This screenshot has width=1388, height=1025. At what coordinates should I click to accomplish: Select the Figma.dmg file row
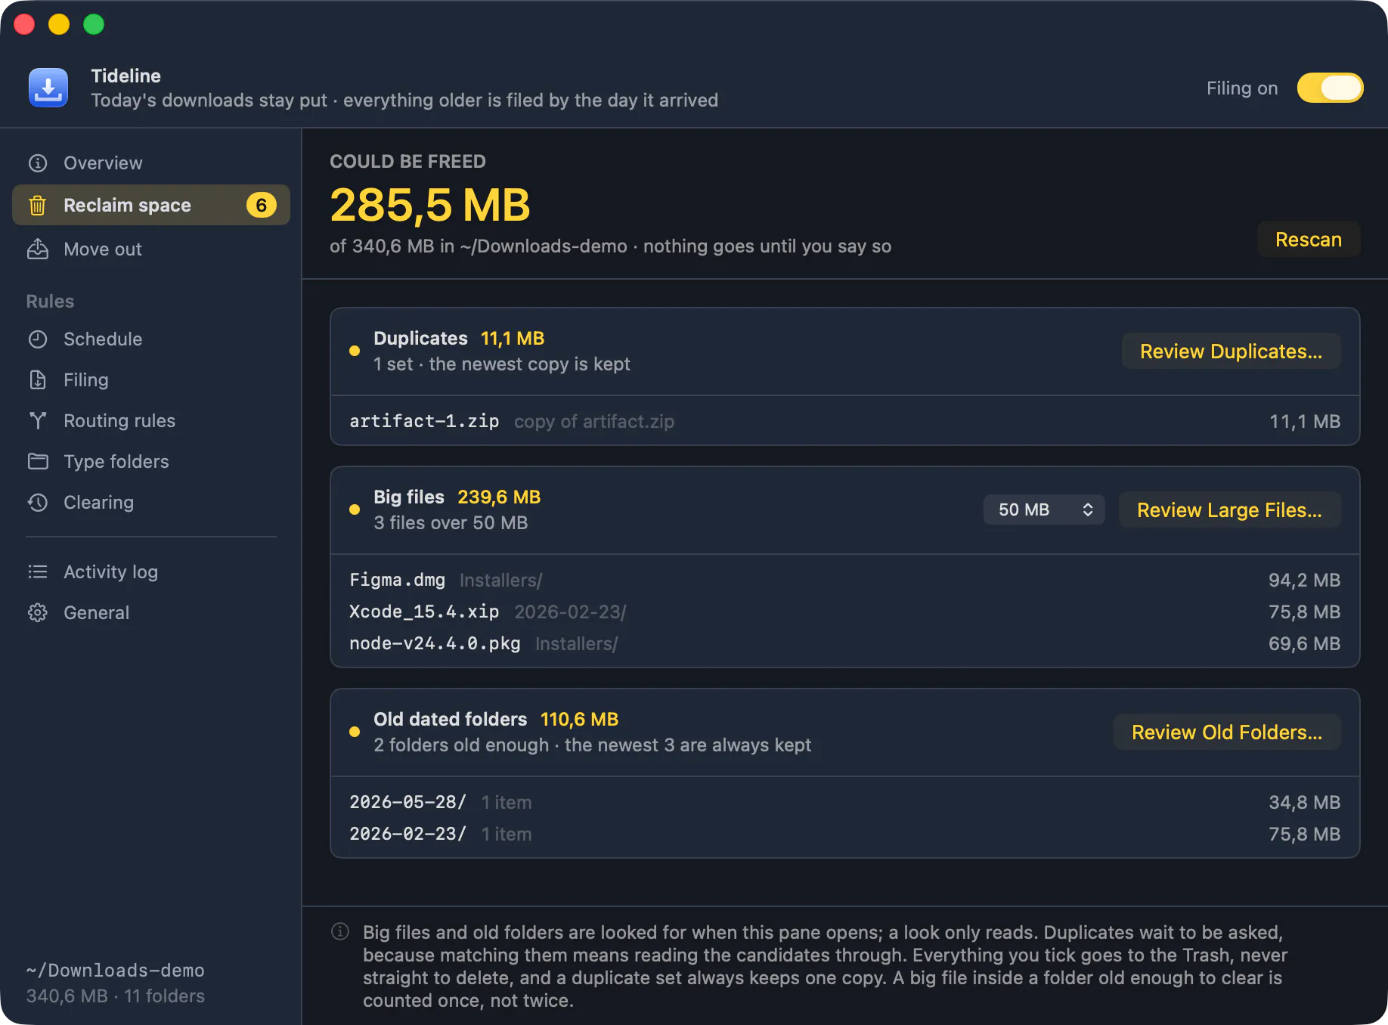tap(845, 580)
